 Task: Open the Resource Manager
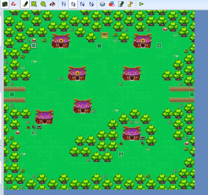pos(112,4)
